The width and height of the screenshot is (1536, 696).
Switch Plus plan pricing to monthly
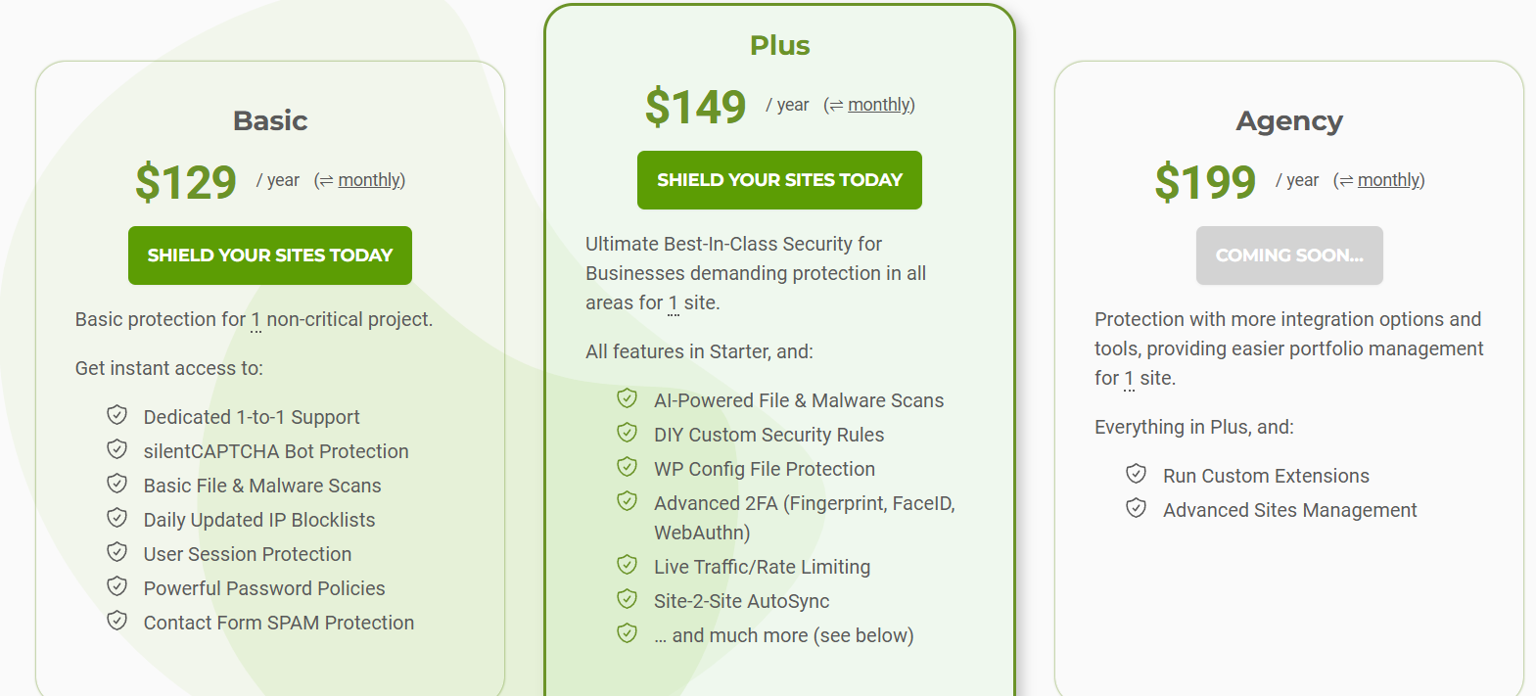880,105
